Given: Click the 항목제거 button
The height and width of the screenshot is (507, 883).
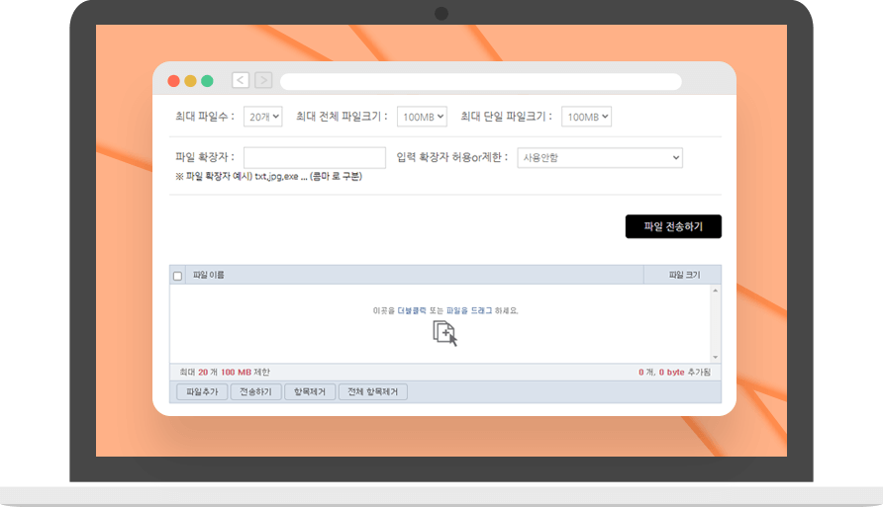Looking at the screenshot, I should pyautogui.click(x=310, y=391).
